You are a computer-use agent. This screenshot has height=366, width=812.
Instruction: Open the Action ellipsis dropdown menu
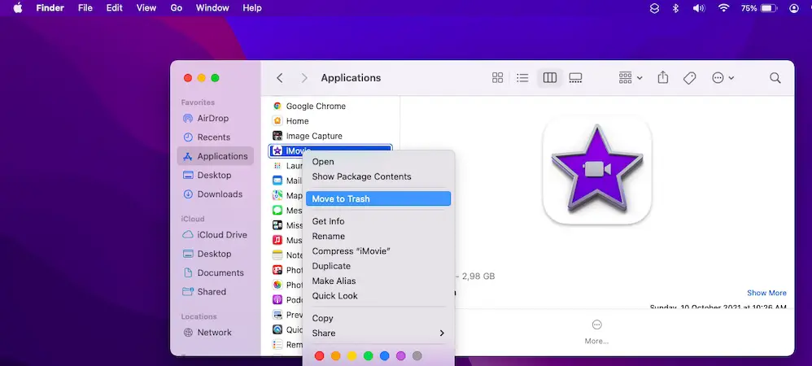pyautogui.click(x=723, y=78)
